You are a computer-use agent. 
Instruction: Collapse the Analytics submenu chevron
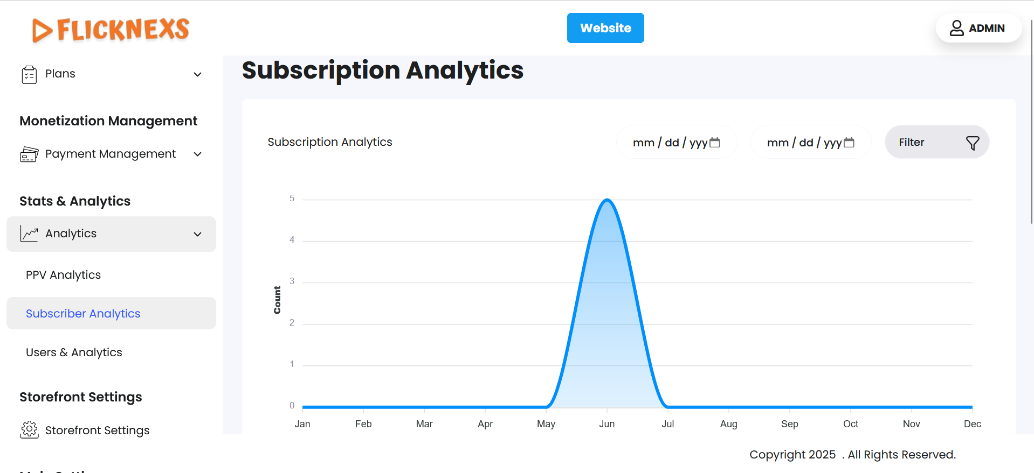(198, 234)
